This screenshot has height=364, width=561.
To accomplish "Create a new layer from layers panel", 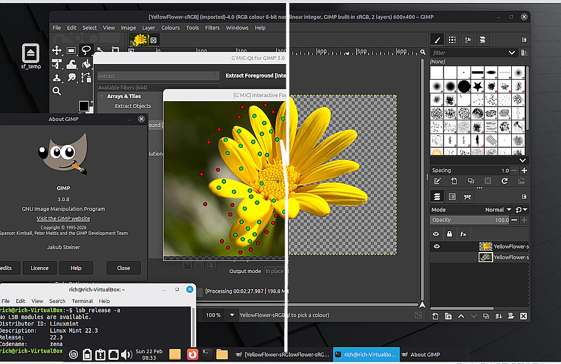I will (436, 316).
